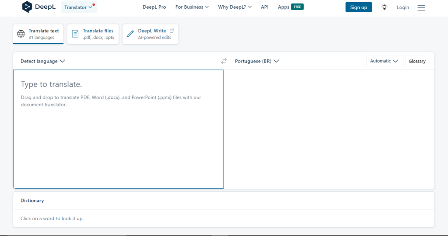Open the Translator product dropdown
The height and width of the screenshot is (236, 448).
click(x=79, y=7)
